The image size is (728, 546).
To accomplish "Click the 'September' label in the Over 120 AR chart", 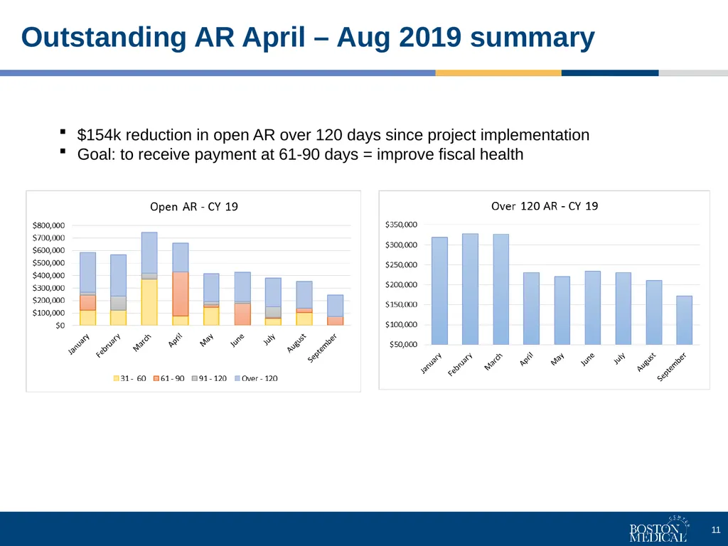I will [671, 367].
